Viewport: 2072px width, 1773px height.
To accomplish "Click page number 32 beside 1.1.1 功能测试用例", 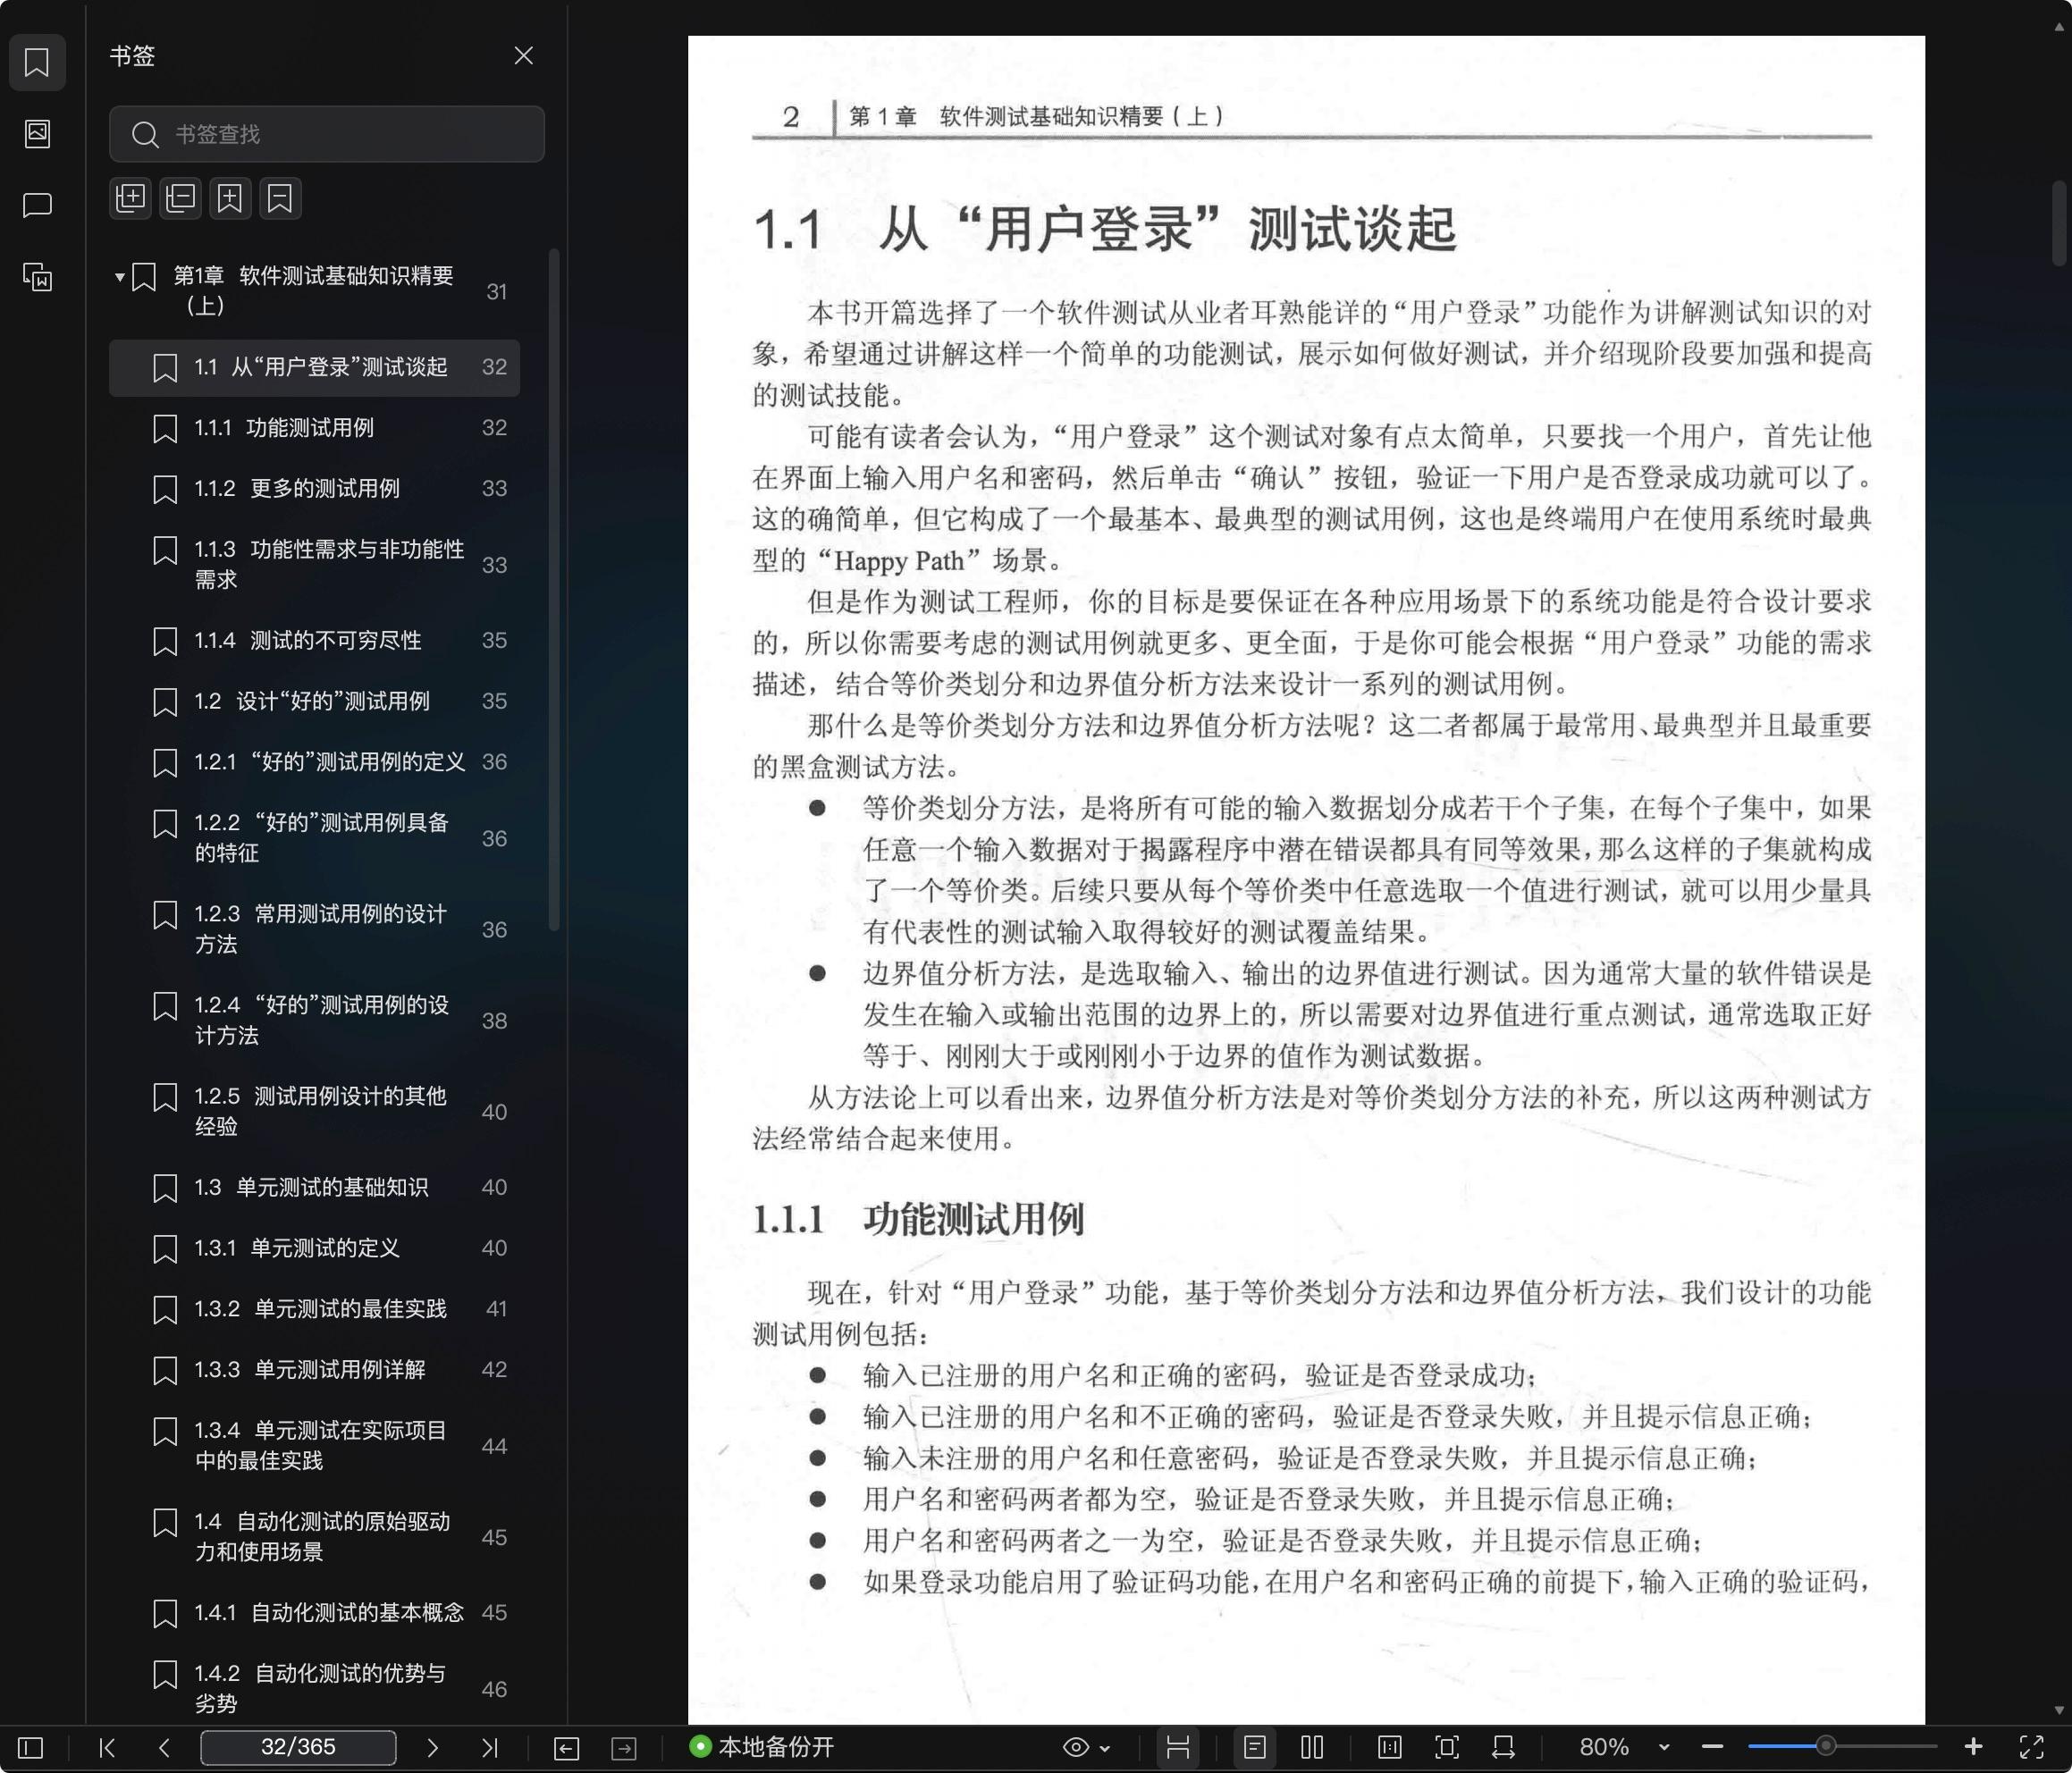I will (494, 428).
